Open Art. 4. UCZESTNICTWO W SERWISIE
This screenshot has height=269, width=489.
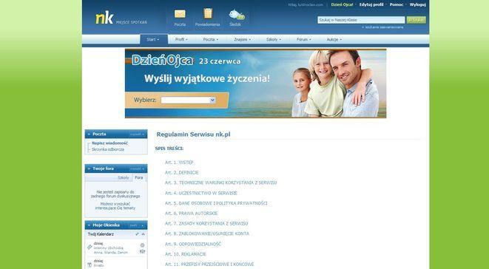(x=201, y=194)
